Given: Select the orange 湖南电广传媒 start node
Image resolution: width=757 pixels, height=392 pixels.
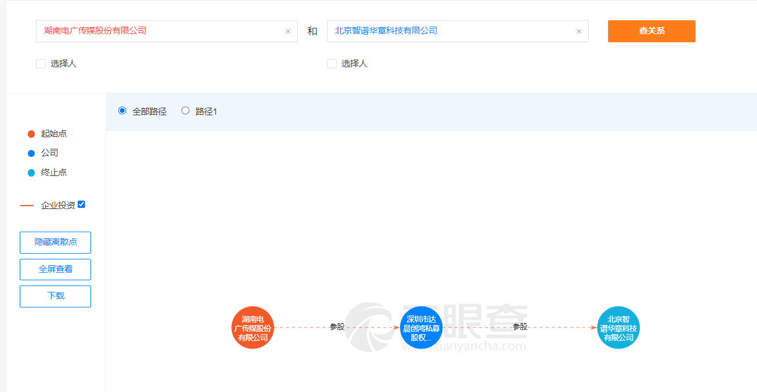Looking at the screenshot, I should point(252,328).
